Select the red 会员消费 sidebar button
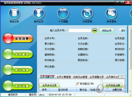 (x=18, y=38)
